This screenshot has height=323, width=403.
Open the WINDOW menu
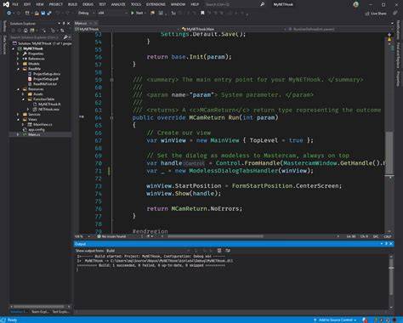(178, 4)
